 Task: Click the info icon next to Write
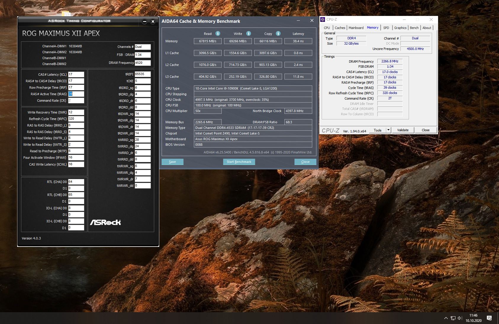click(249, 33)
